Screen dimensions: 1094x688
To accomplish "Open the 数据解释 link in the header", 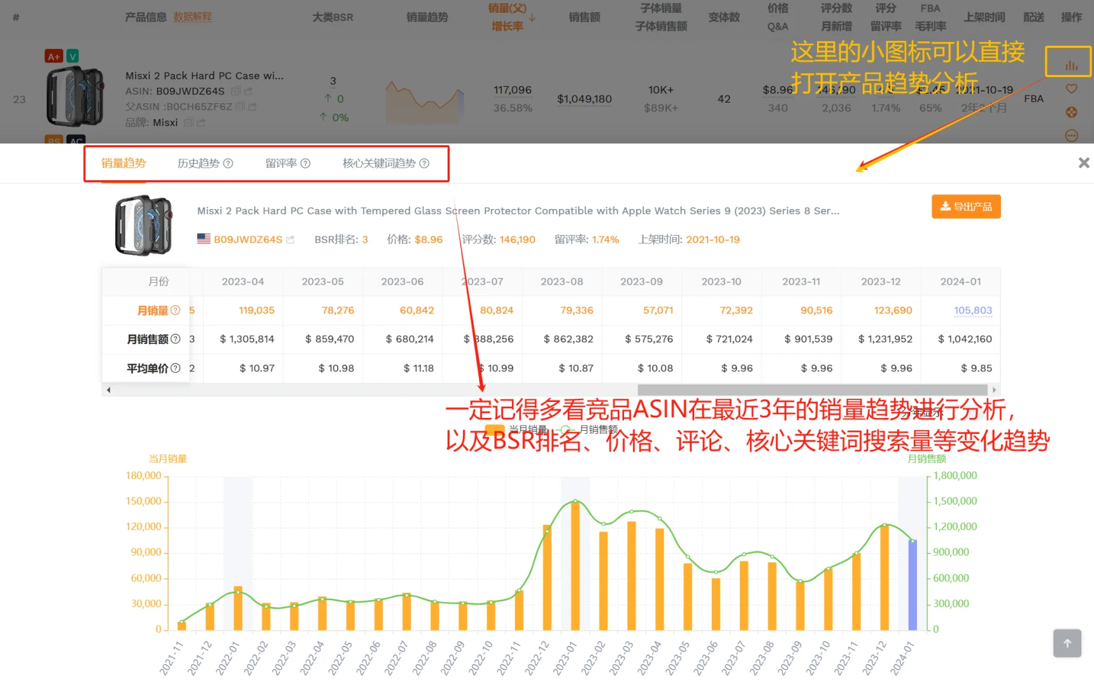I will (x=193, y=17).
